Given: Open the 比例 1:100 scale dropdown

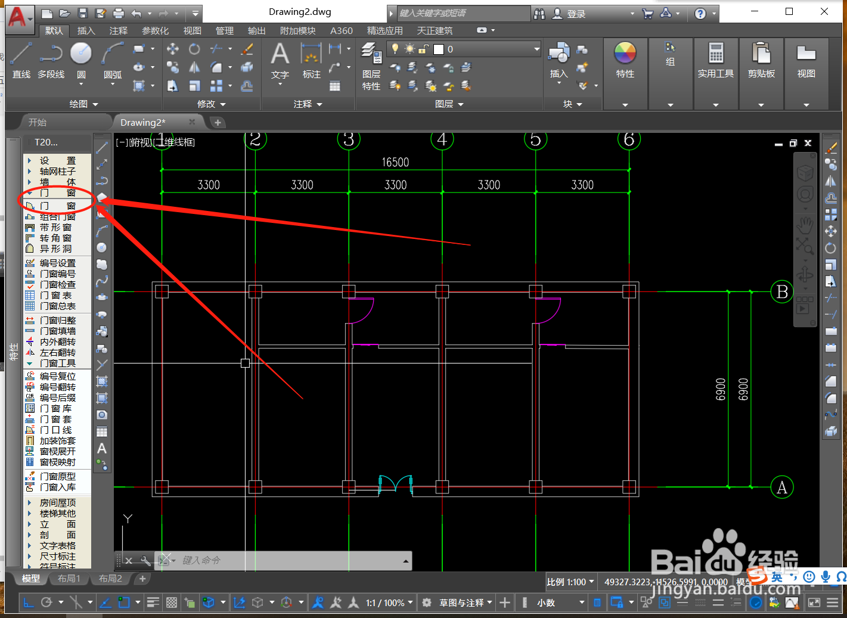Looking at the screenshot, I should (570, 582).
